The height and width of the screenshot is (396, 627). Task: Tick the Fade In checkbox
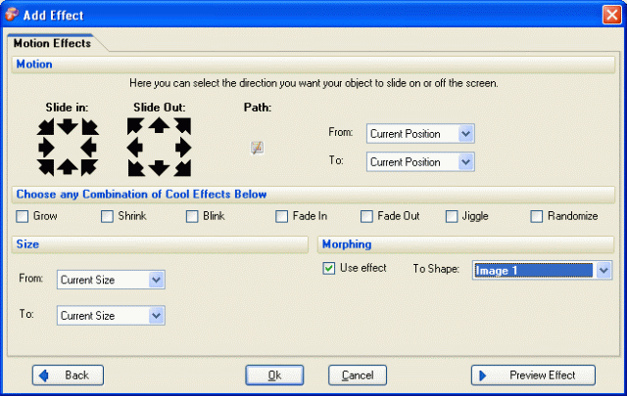(x=281, y=217)
